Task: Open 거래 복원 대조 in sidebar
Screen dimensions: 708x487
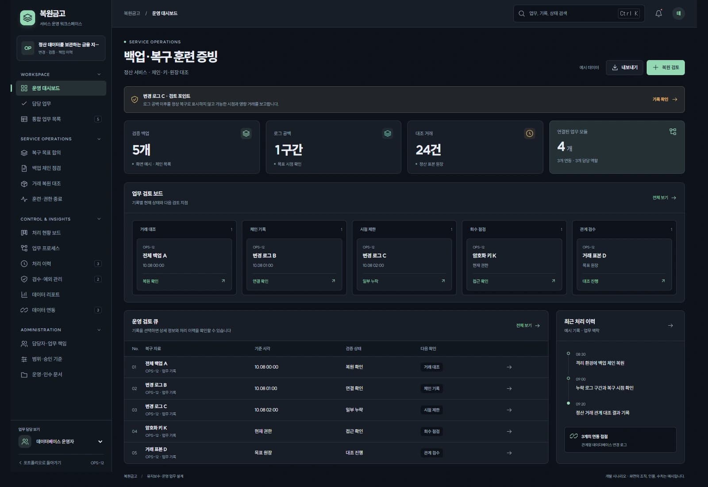Action: point(61,184)
